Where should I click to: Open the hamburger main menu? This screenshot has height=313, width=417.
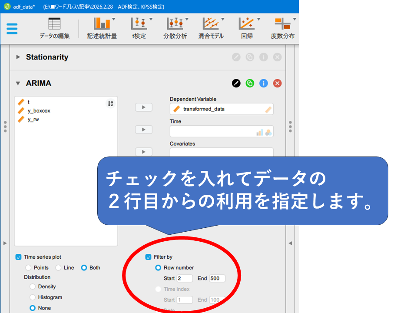12,29
